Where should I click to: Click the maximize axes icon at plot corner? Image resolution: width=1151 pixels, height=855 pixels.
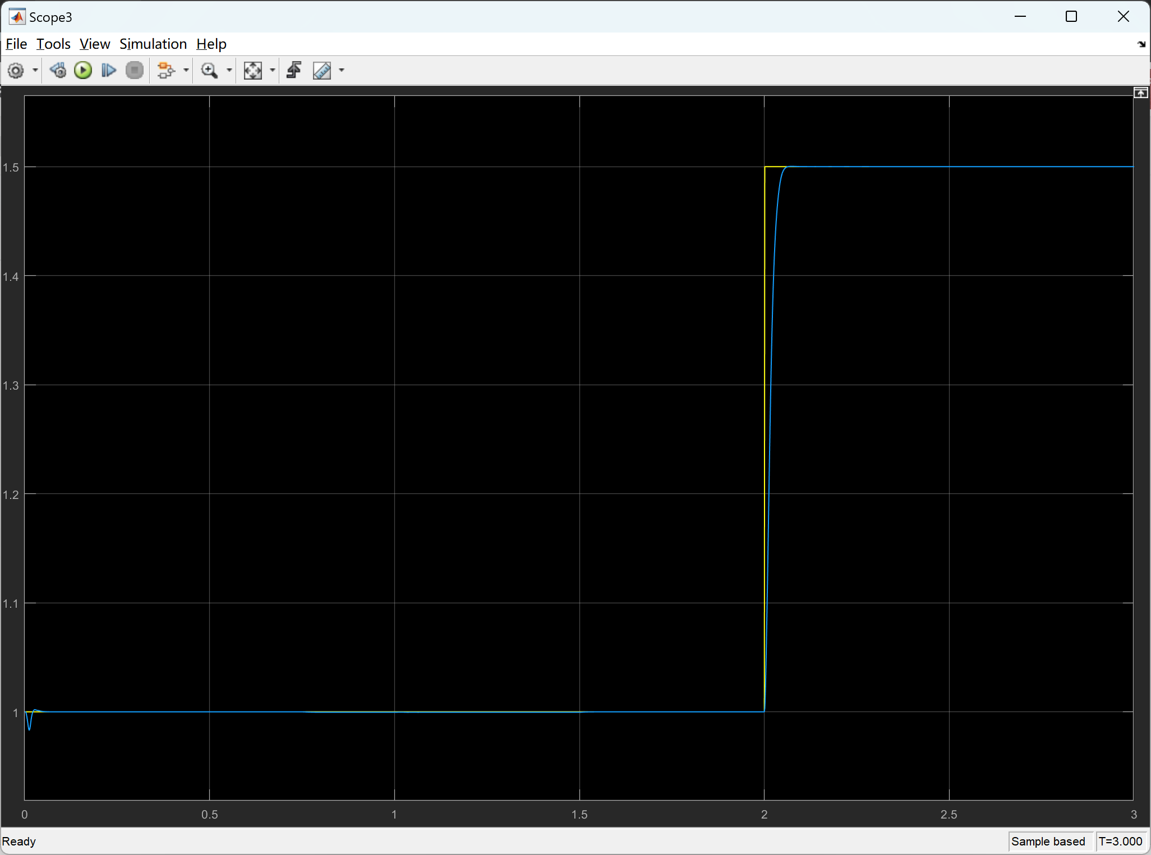[x=1140, y=93]
